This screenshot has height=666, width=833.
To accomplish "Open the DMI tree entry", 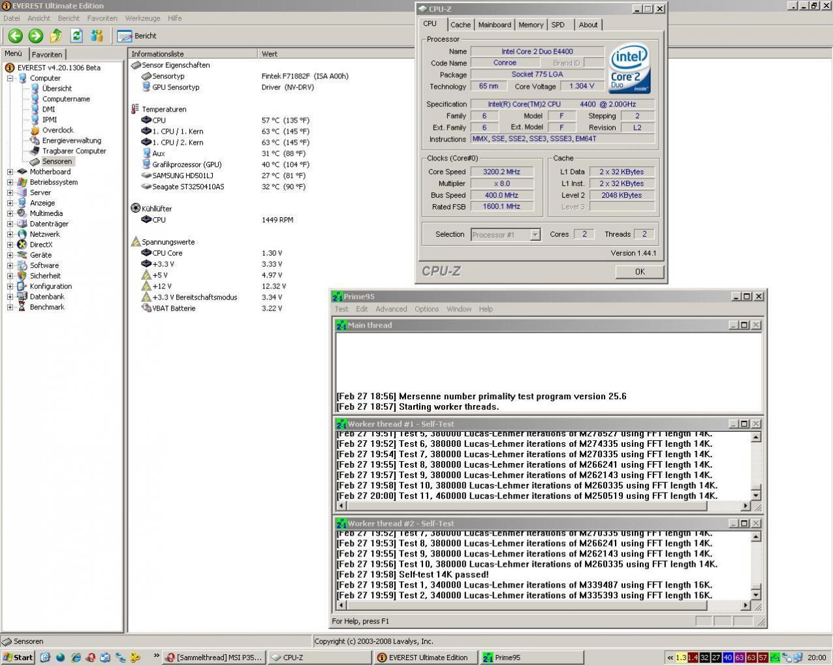I will pos(48,109).
